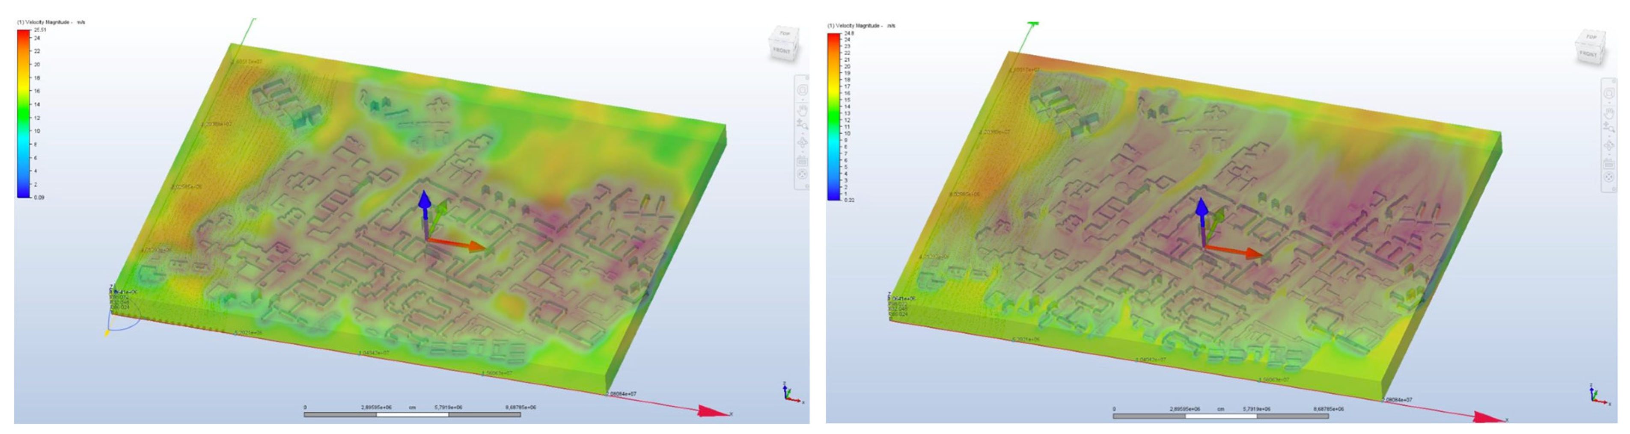Expand the dropdown arrow below left steering wheel icon
Screen dimensions: 1630x434
802,100
